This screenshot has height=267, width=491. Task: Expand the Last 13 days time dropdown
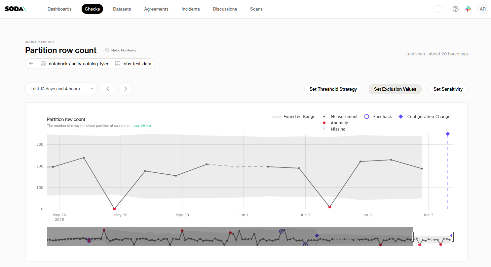pyautogui.click(x=61, y=89)
